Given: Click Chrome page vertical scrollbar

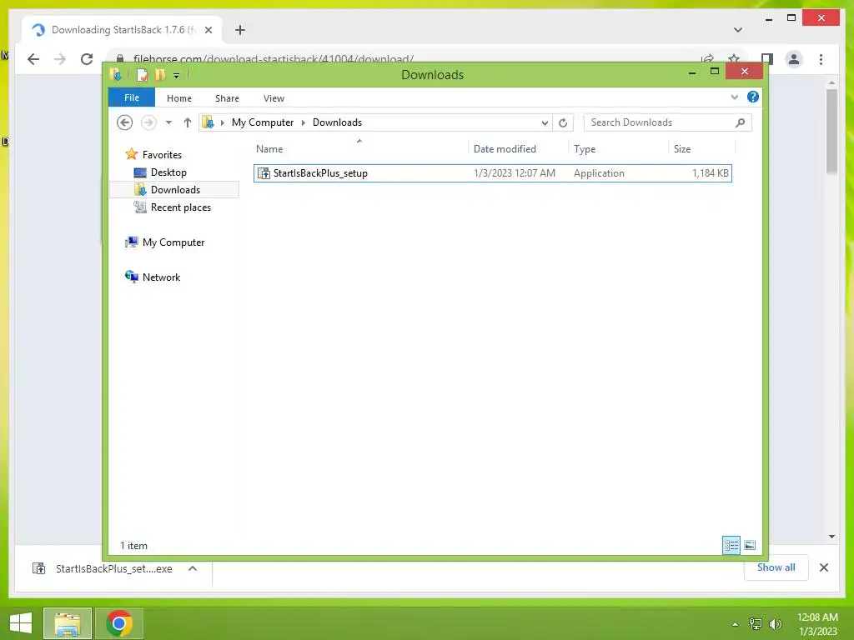Looking at the screenshot, I should [831, 131].
